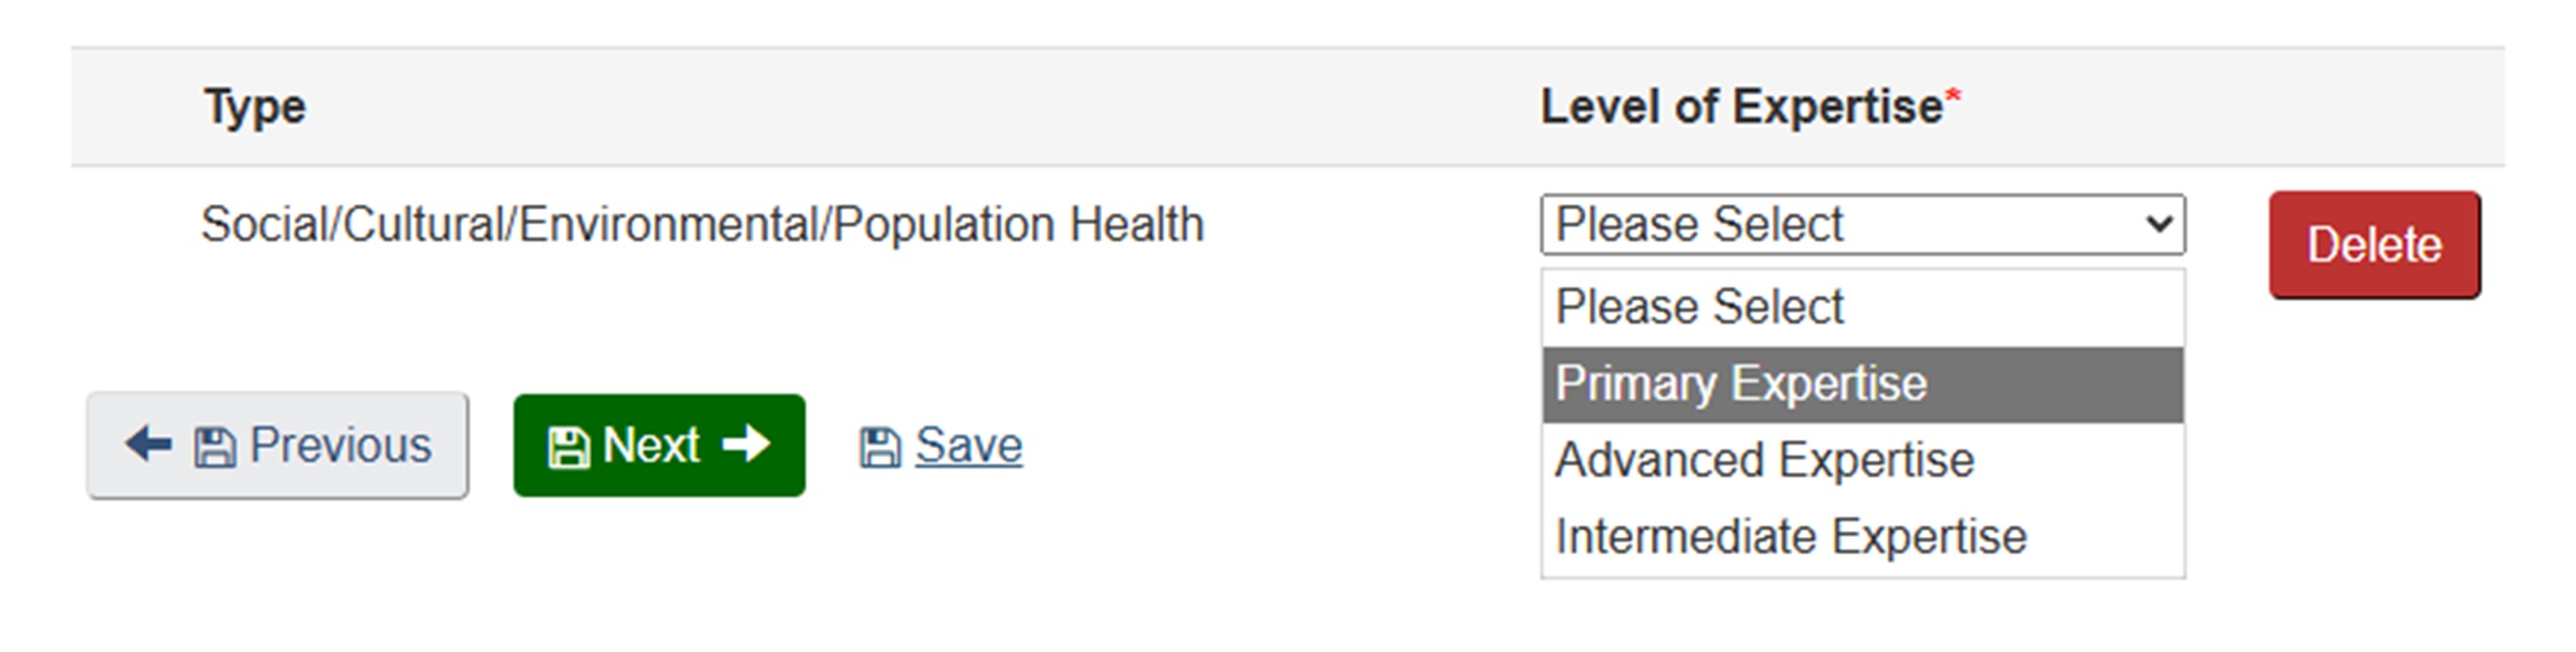Click the red required asterisk
Viewport: 2576px width, 652px height.
coord(1953,98)
